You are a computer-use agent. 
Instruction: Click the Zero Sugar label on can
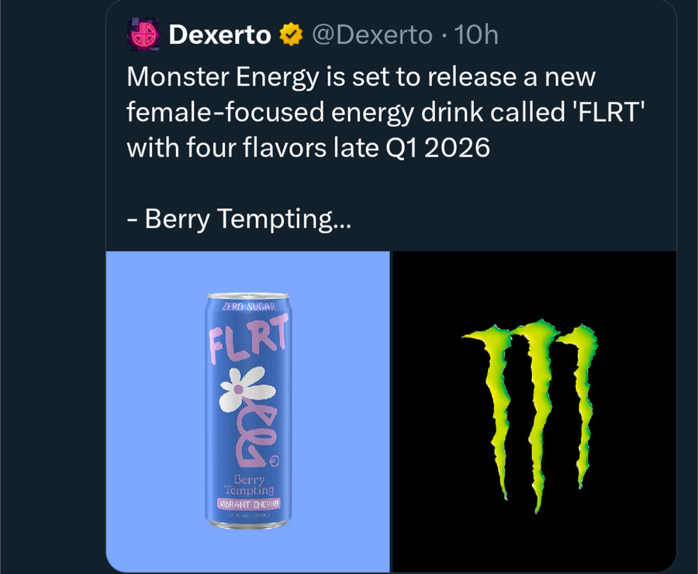click(x=249, y=306)
